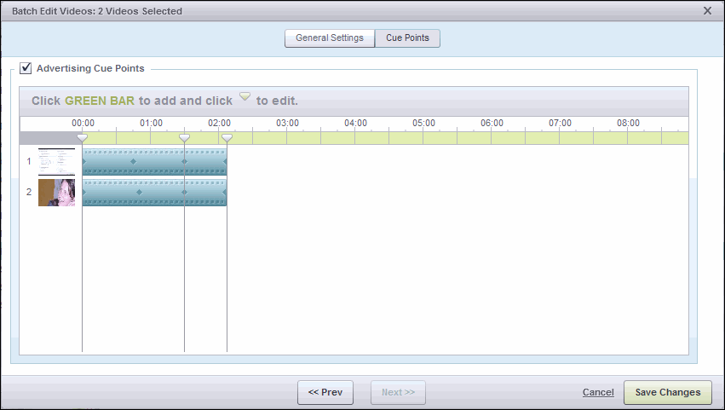Click the diamond marker in video 2 track near 00:50
Viewport: 725px width, 410px height.
point(139,192)
